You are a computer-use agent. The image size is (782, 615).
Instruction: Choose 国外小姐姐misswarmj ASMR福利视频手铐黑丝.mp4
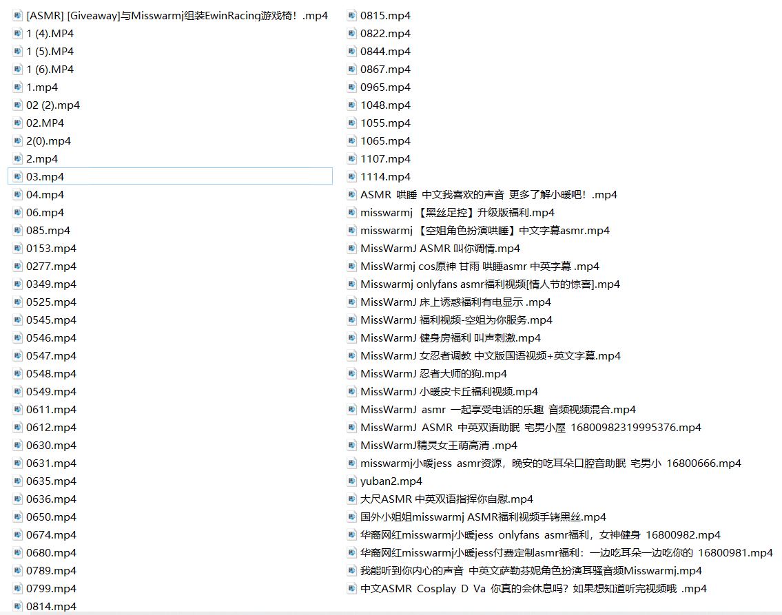click(483, 517)
